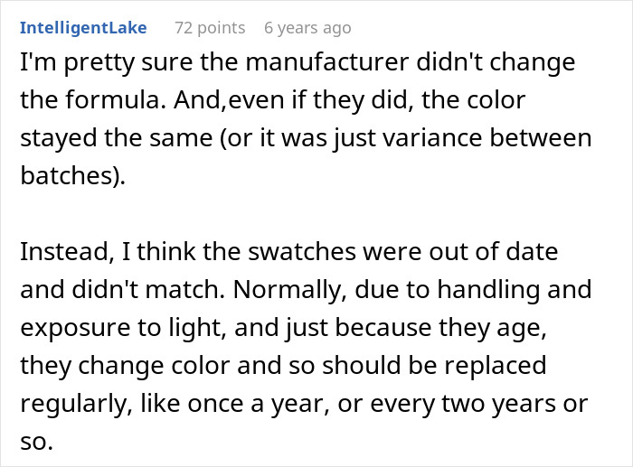Click the word variance in the comment

(474, 140)
